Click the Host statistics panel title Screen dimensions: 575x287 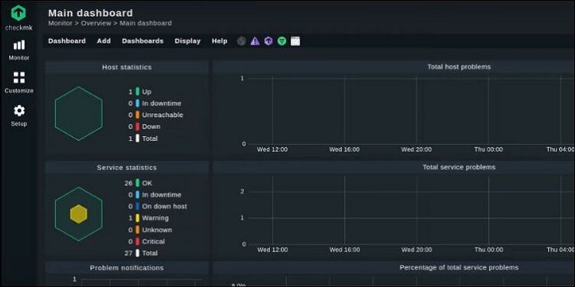(x=127, y=67)
